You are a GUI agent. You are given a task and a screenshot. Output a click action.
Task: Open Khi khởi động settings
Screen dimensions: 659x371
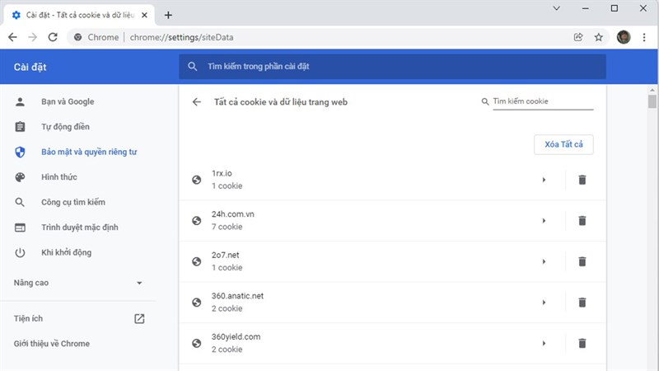pos(67,252)
